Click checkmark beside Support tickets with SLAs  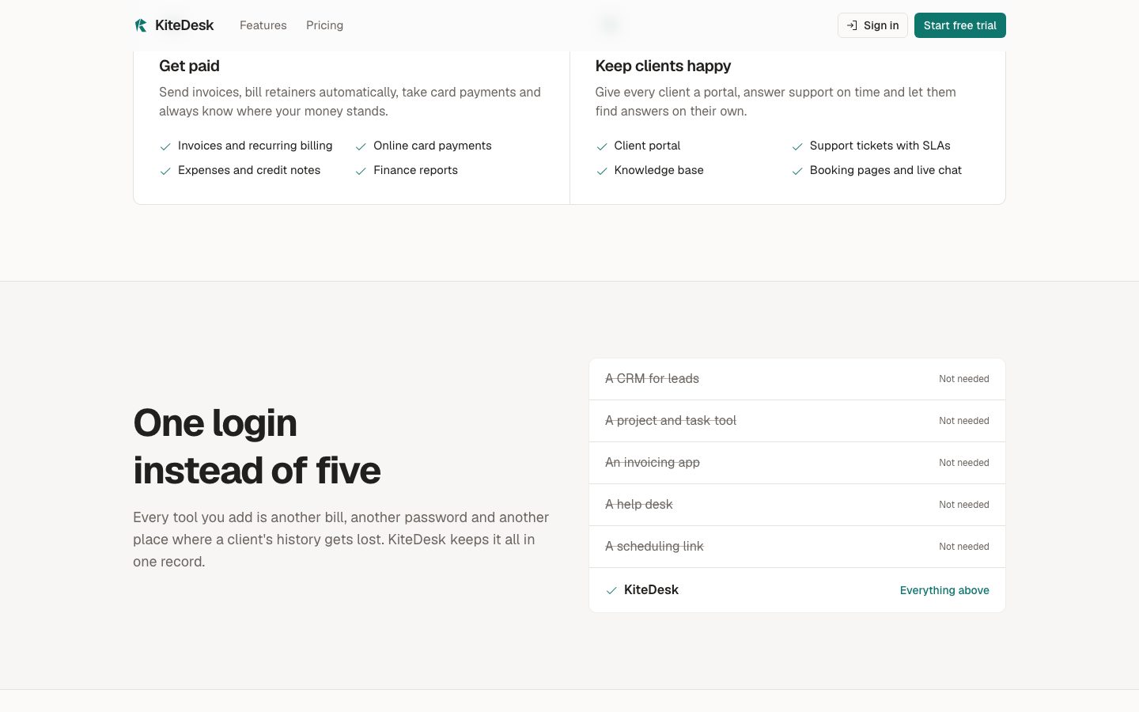(x=797, y=146)
